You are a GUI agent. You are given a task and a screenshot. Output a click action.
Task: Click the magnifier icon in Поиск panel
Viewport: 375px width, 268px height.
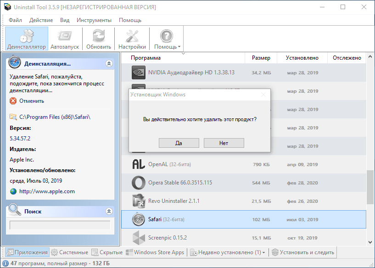click(x=14, y=209)
